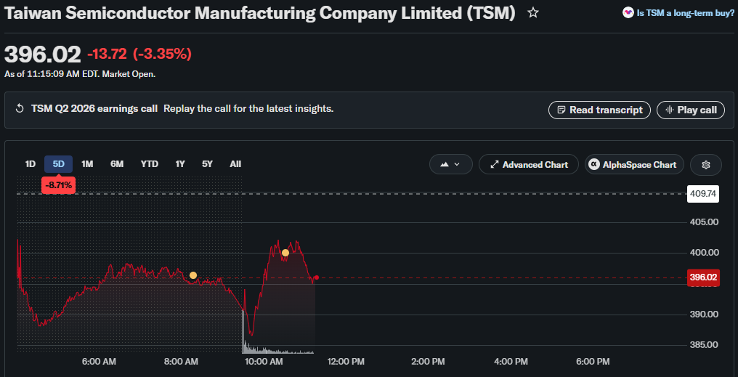
Task: Click the -13.72 price change value
Action: point(107,54)
